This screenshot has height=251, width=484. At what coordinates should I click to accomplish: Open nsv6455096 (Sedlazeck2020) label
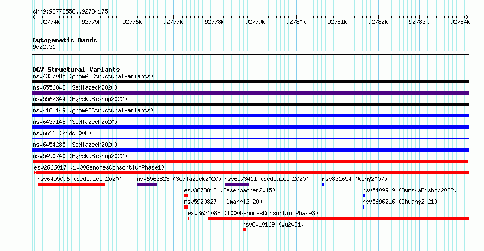(79, 179)
